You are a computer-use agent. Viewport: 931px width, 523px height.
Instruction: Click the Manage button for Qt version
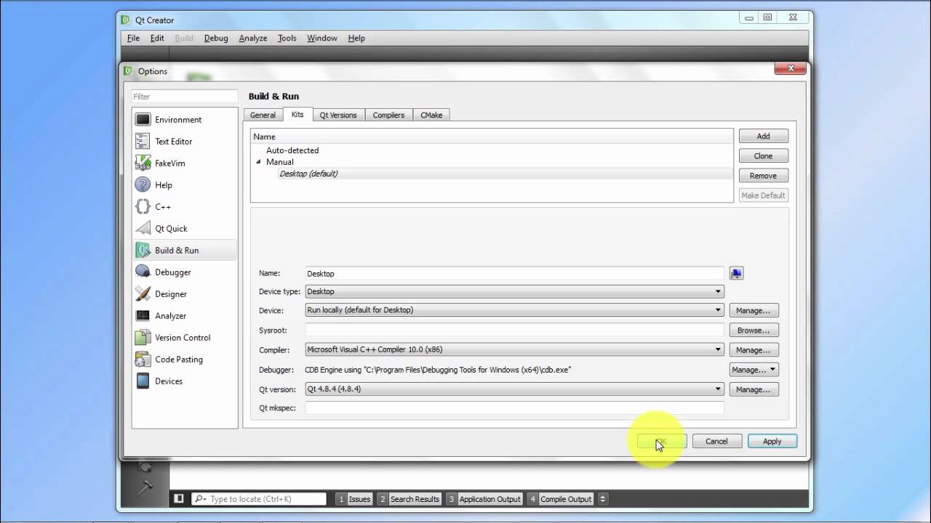(754, 389)
